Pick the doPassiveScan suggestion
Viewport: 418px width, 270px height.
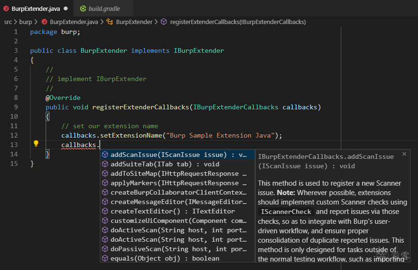coord(177,249)
